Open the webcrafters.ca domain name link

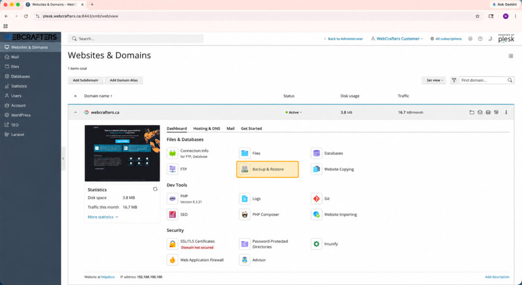[105, 113]
